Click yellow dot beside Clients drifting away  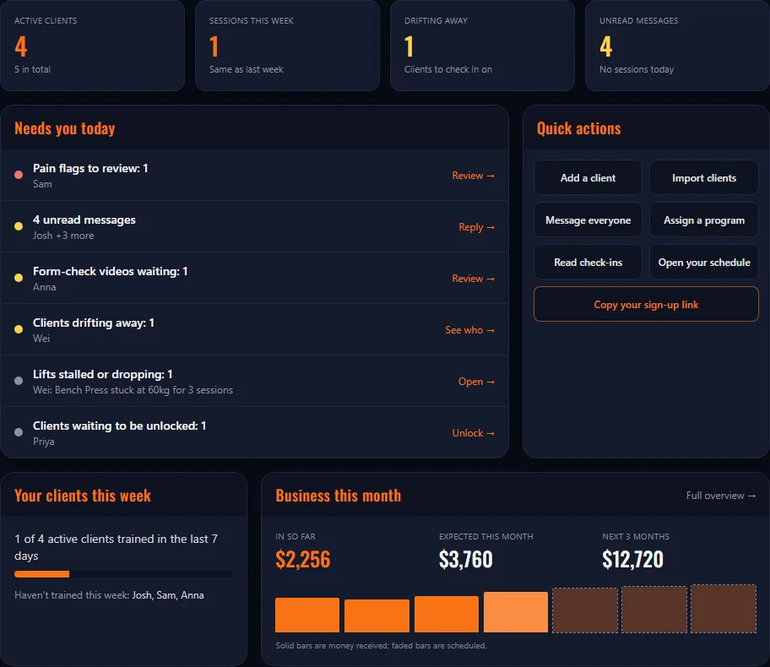[x=19, y=329]
